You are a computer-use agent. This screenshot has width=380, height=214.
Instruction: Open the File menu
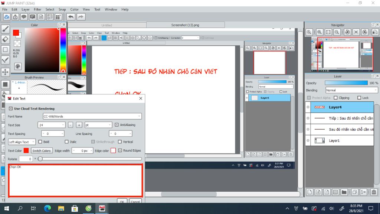pyautogui.click(x=5, y=9)
